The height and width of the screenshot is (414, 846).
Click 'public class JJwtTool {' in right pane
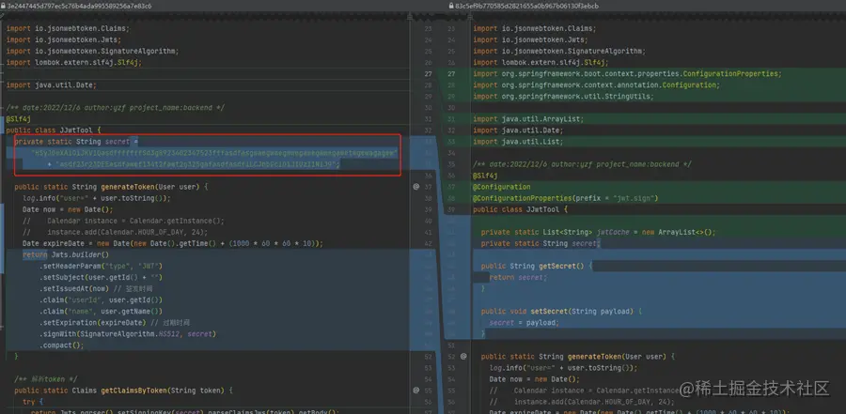520,209
